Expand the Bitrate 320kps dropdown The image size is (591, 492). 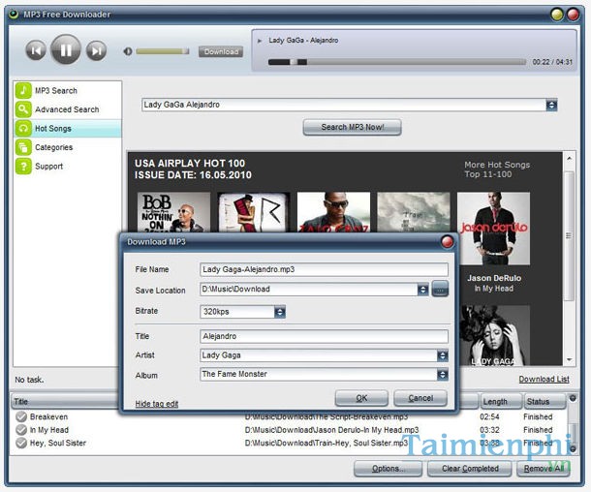tap(280, 312)
